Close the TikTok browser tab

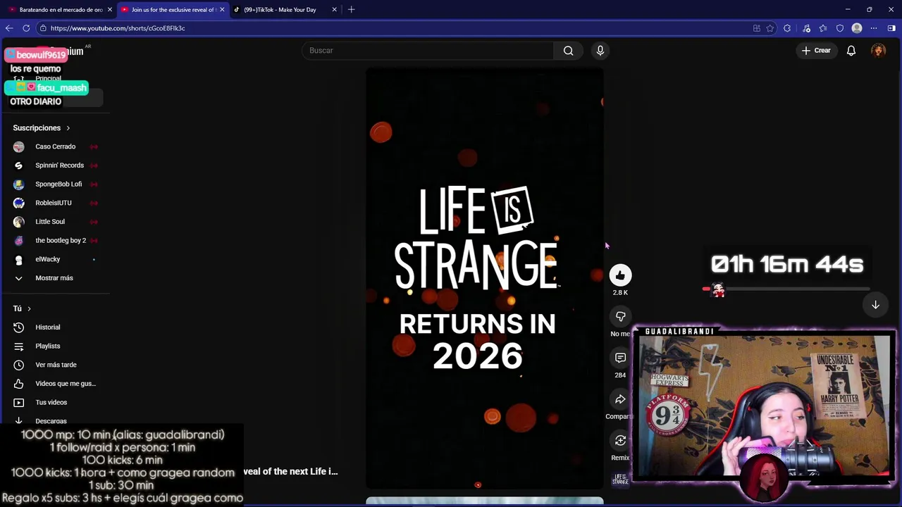(x=334, y=10)
